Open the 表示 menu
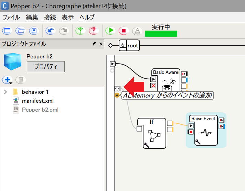245x191 pixels. (x=68, y=17)
